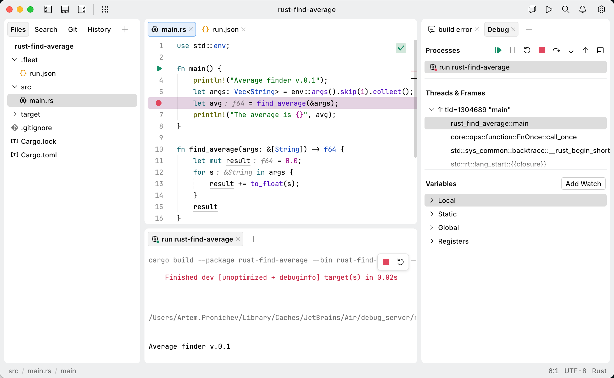The image size is (614, 378).
Task: Stop the running debug process
Action: click(542, 50)
